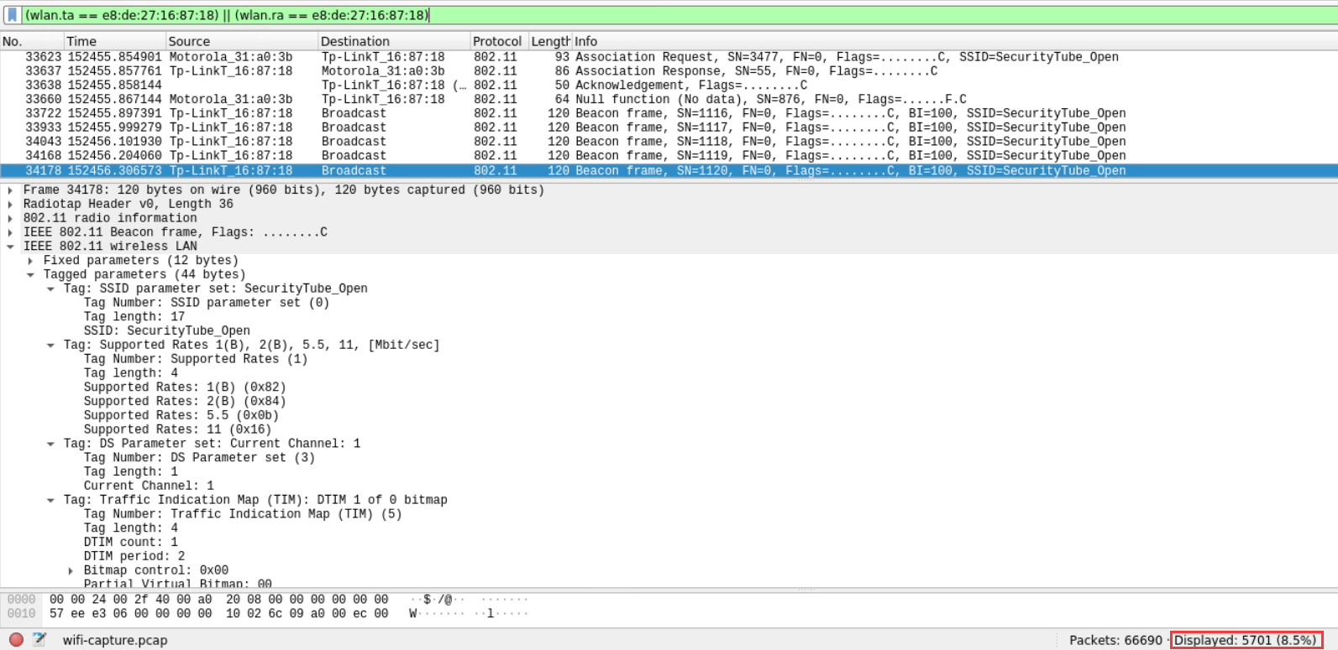
Task: Select highlighted packet 34178 row
Action: (669, 170)
